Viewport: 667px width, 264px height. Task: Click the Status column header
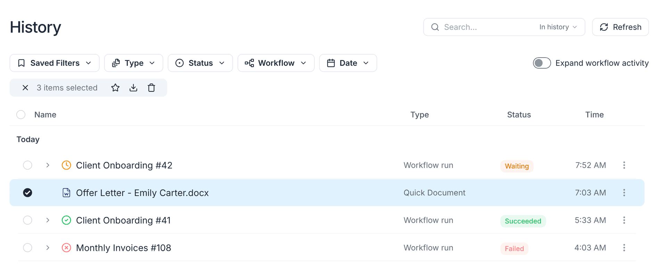click(x=519, y=115)
